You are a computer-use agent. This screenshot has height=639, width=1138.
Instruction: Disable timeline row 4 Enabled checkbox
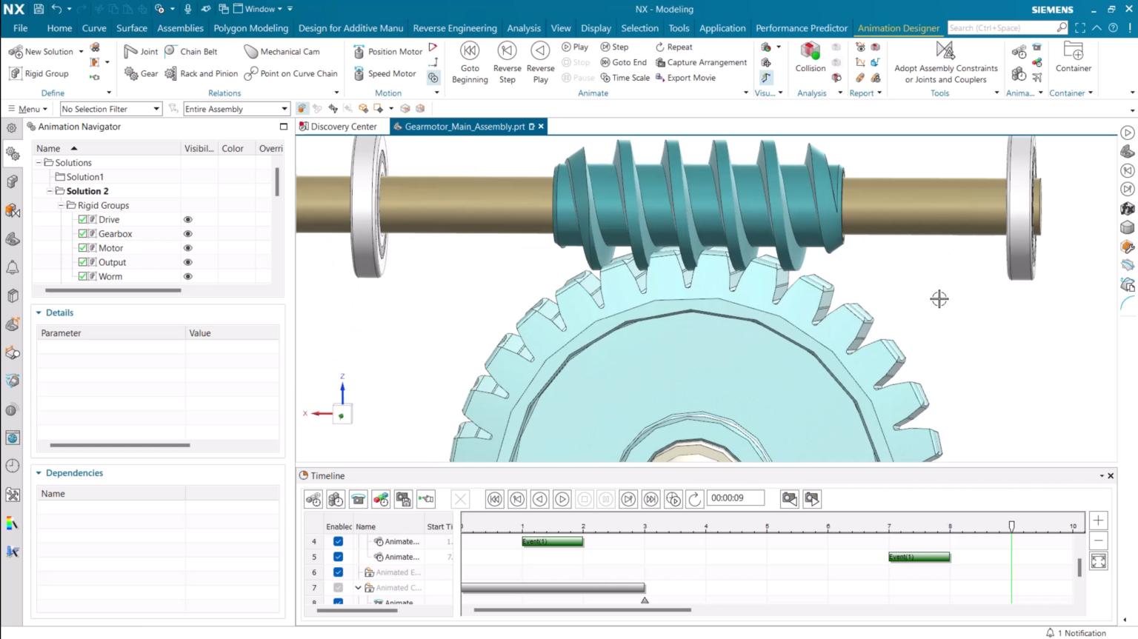338,541
